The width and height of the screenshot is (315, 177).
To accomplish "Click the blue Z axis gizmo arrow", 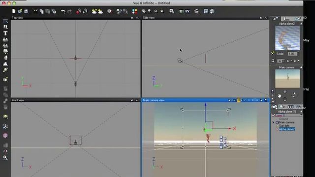I will pyautogui.click(x=206, y=105).
